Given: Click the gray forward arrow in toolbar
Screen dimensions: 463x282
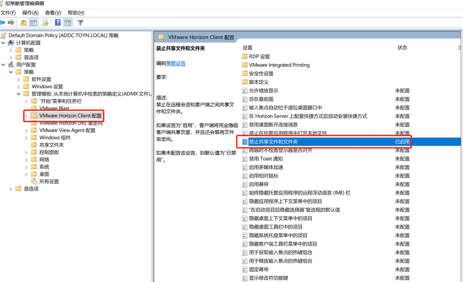Looking at the screenshot, I should coord(11,22).
